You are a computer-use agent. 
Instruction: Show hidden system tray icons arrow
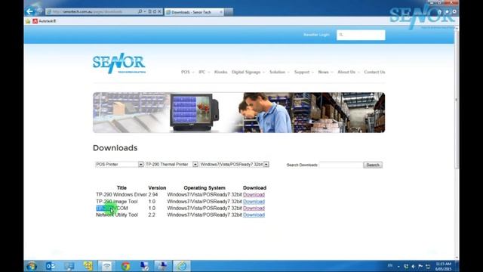point(398,266)
